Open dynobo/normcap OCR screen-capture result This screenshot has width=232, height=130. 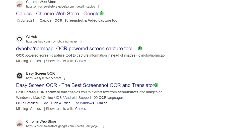click(x=77, y=49)
